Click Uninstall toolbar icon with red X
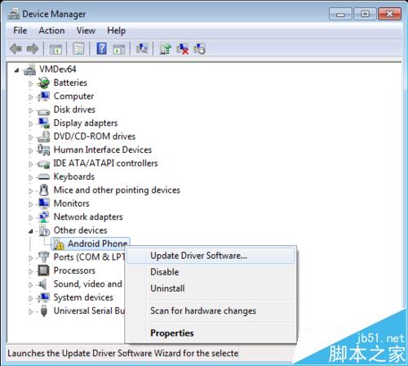Viewport: 408px width, 366px height. pos(182,49)
